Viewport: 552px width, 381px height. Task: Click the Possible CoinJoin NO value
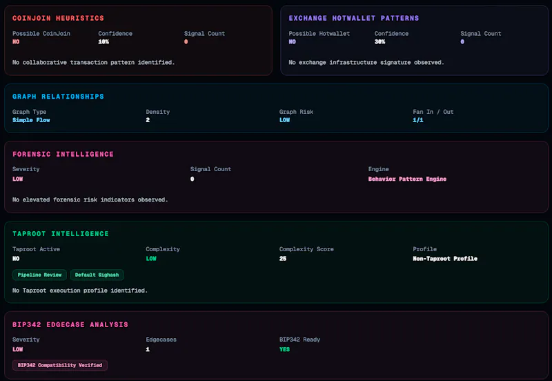point(16,41)
